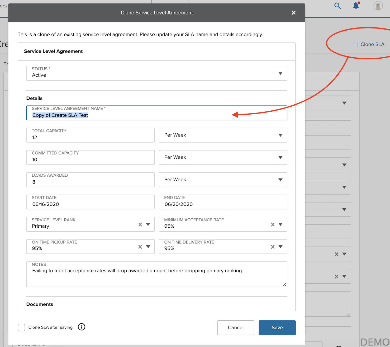Open Loads Awarded Per Week dropdown

[223, 180]
